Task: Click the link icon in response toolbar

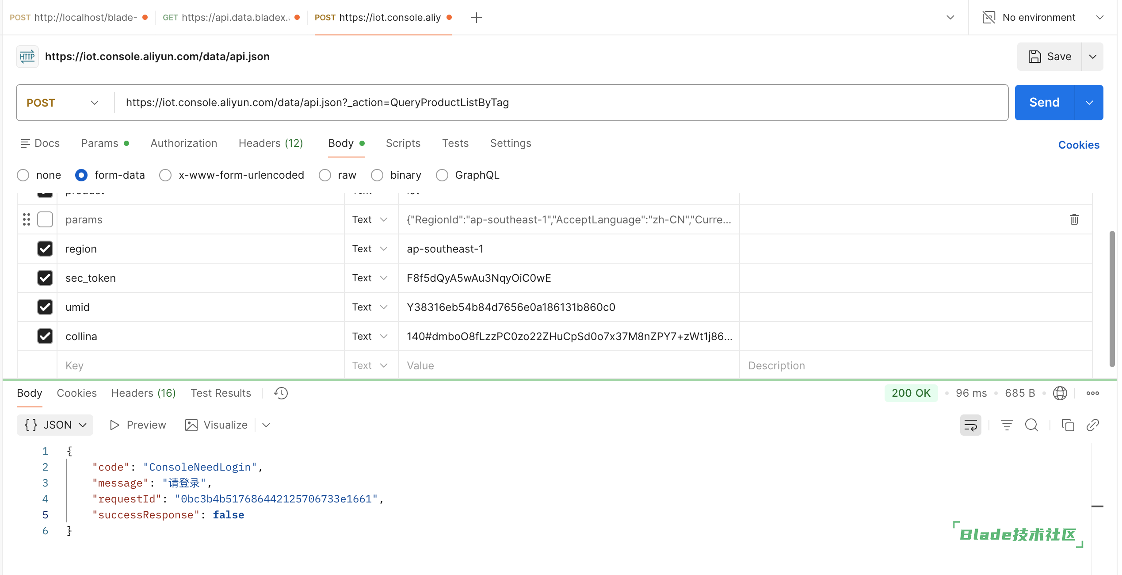Action: click(x=1092, y=425)
